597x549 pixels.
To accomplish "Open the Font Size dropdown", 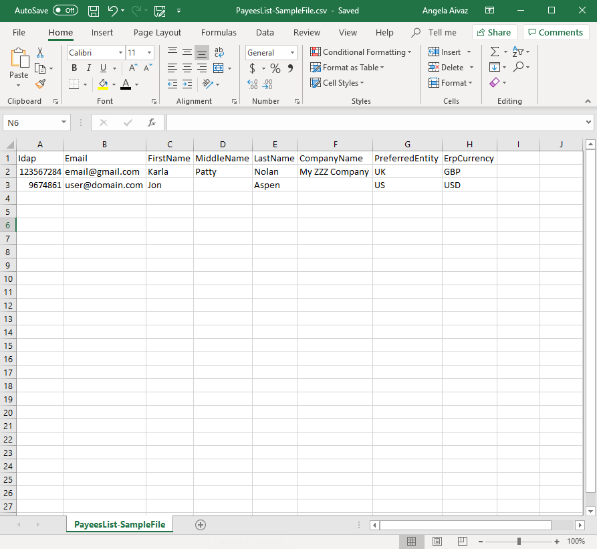I will click(148, 52).
